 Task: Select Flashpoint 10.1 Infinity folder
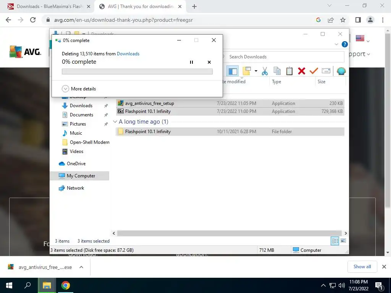230,132
